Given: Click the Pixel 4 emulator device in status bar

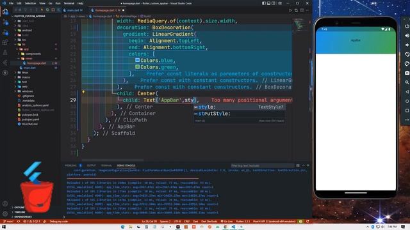Looking at the screenshot, I should 274,222.
